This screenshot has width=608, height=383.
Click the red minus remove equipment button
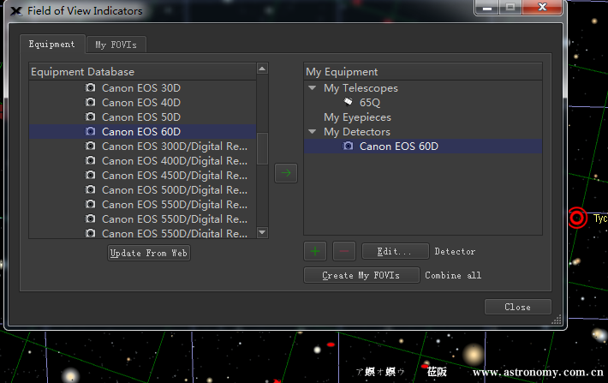point(343,251)
